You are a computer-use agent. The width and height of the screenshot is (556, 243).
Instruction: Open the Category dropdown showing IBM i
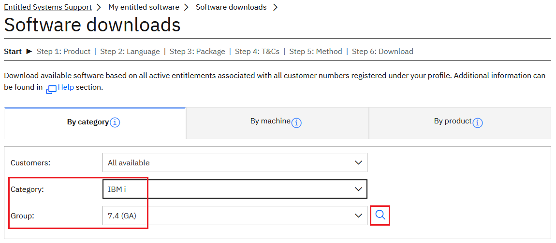(234, 189)
